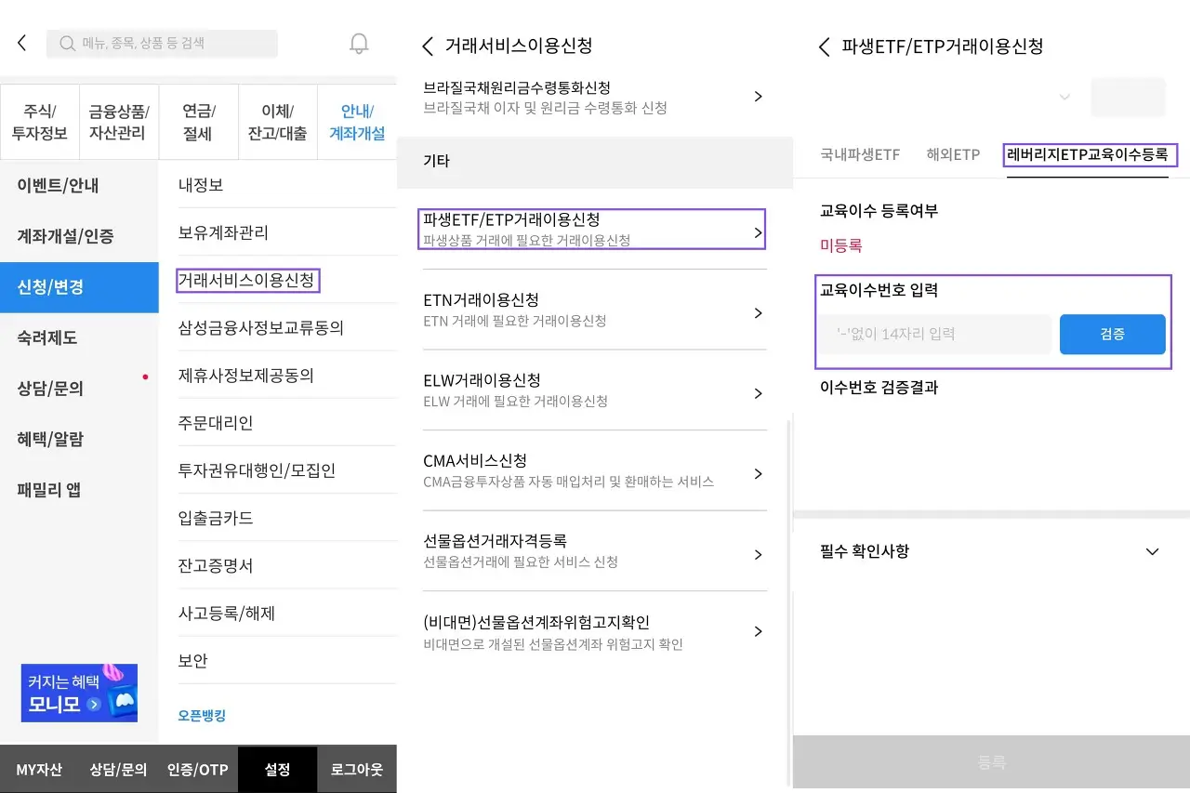Open 투자권유대행인/모집인 menu item
The image size is (1190, 793).
(287, 470)
